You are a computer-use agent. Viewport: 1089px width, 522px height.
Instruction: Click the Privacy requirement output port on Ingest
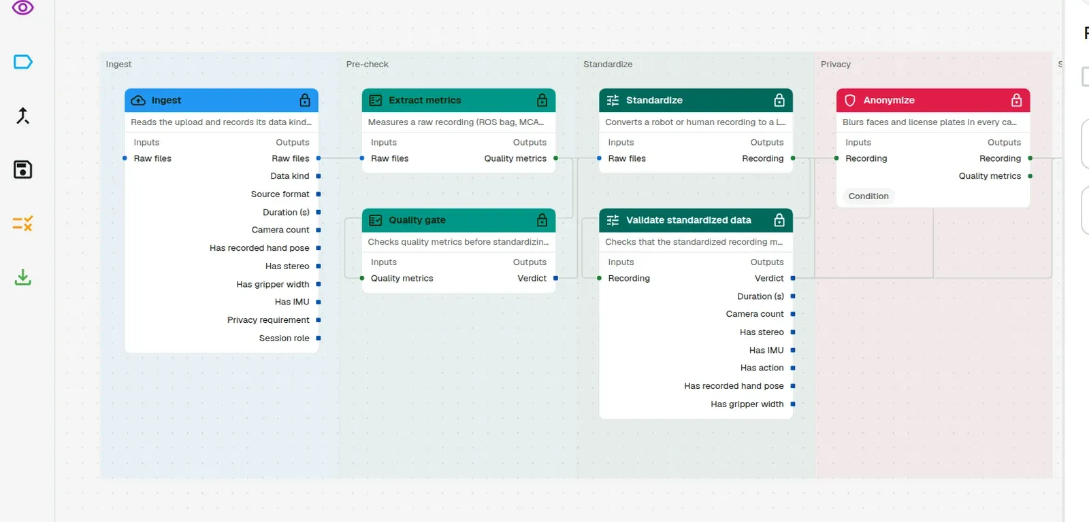pyautogui.click(x=319, y=320)
